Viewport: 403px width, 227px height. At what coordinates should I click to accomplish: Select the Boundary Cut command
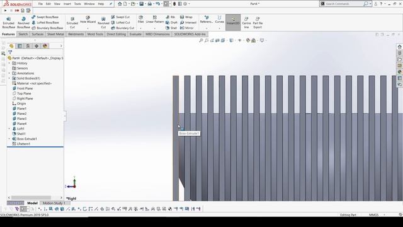(x=123, y=28)
